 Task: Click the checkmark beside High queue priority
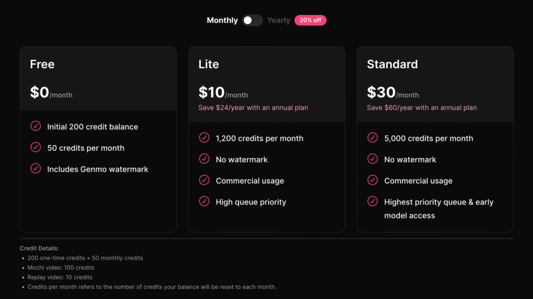pyautogui.click(x=204, y=201)
